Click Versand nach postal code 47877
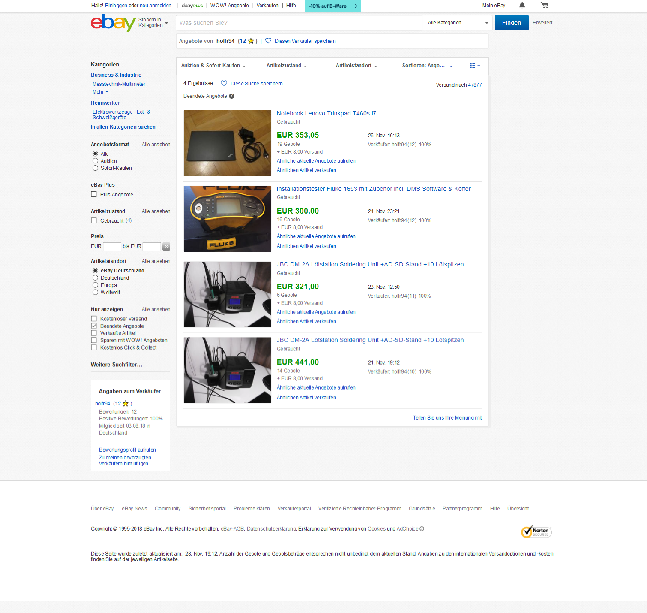Viewport: 647px width, 613px height. click(475, 85)
